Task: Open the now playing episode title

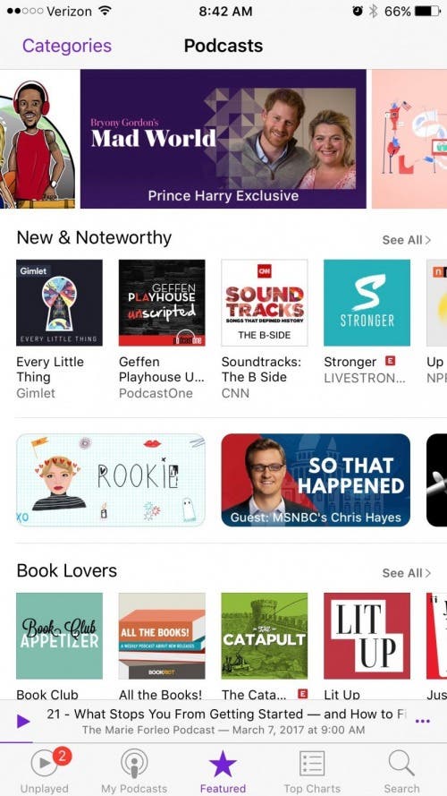Action: click(x=226, y=714)
